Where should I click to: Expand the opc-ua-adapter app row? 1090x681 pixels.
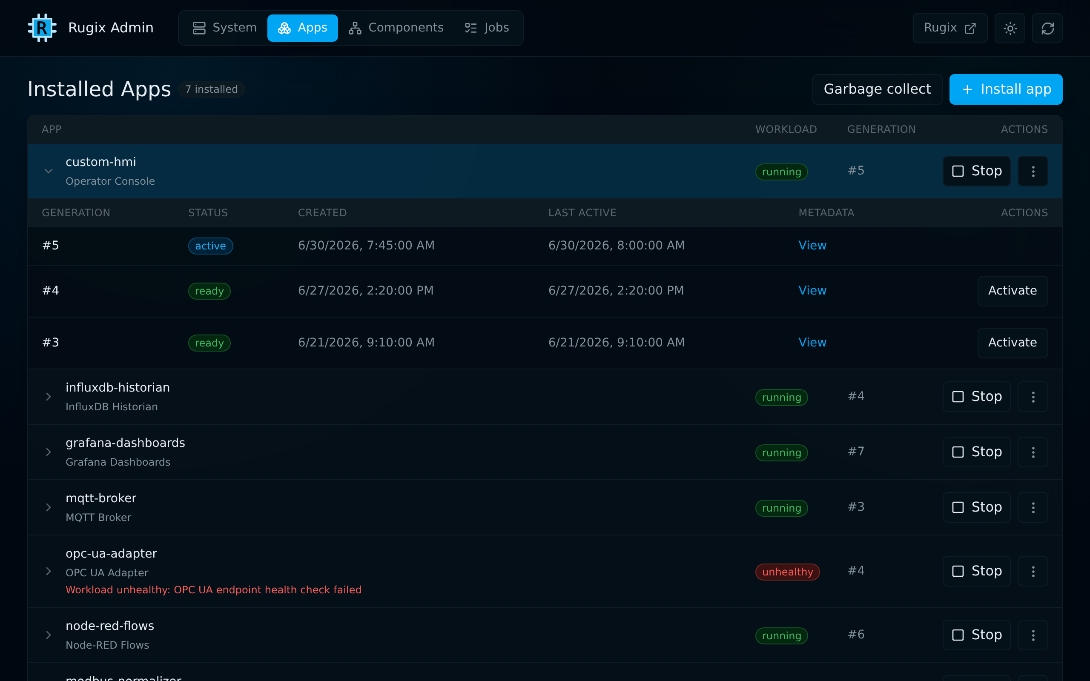tap(48, 572)
